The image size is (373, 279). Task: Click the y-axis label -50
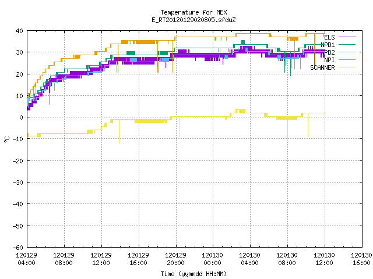[x=18, y=226]
